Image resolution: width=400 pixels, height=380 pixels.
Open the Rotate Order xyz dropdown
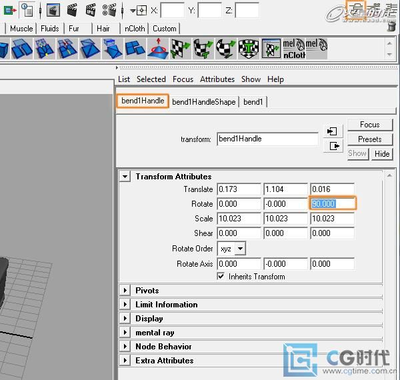pyautogui.click(x=231, y=248)
